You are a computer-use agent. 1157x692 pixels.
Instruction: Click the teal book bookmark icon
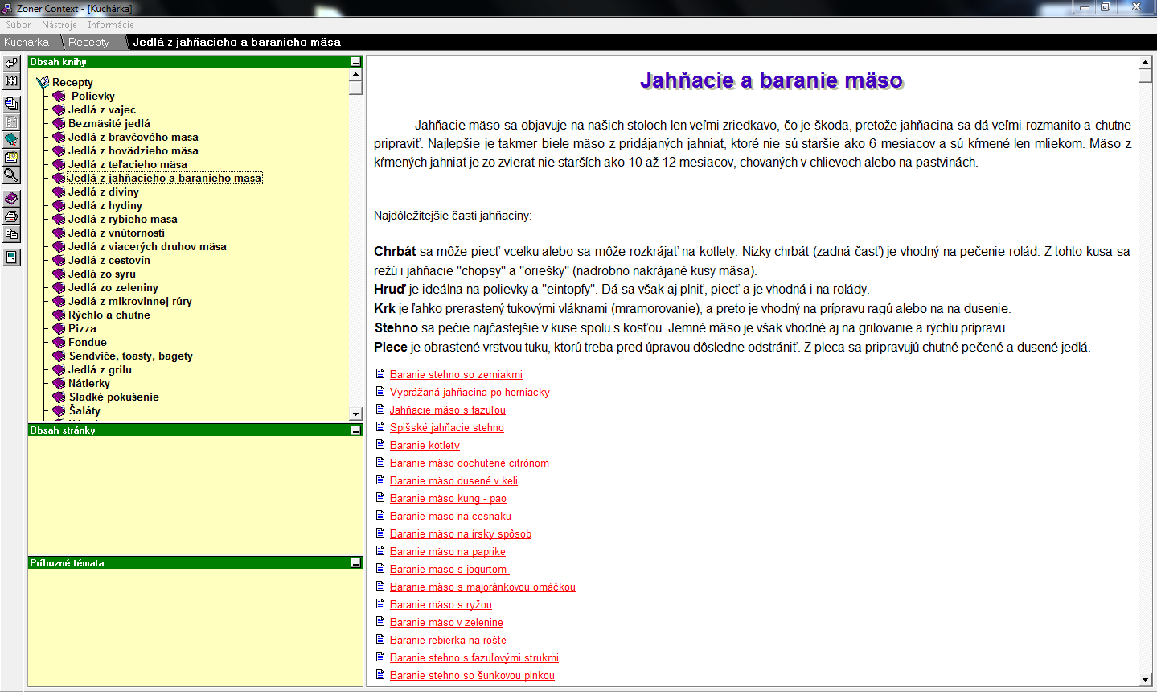tap(11, 139)
